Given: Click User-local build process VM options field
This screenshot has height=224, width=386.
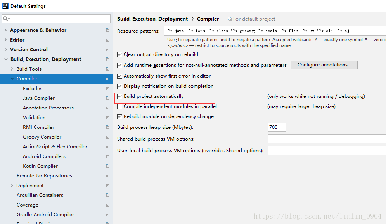Looking at the screenshot, I should tap(327, 150).
